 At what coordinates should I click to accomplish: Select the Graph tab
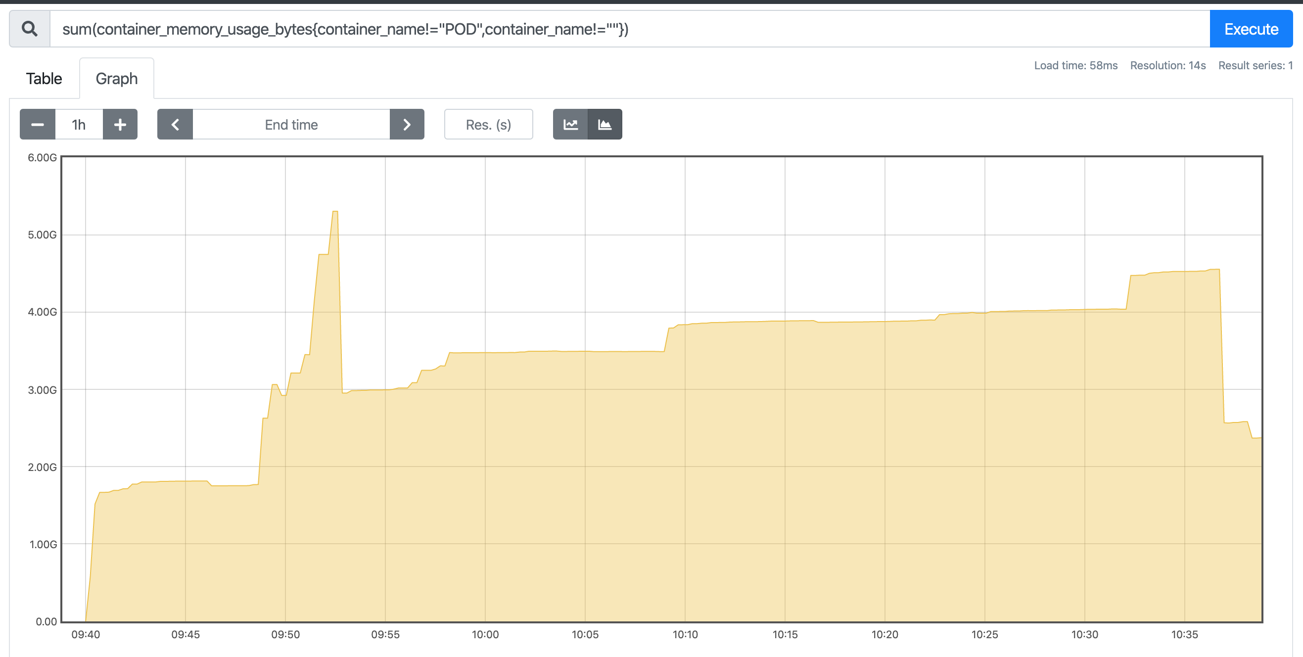click(116, 79)
